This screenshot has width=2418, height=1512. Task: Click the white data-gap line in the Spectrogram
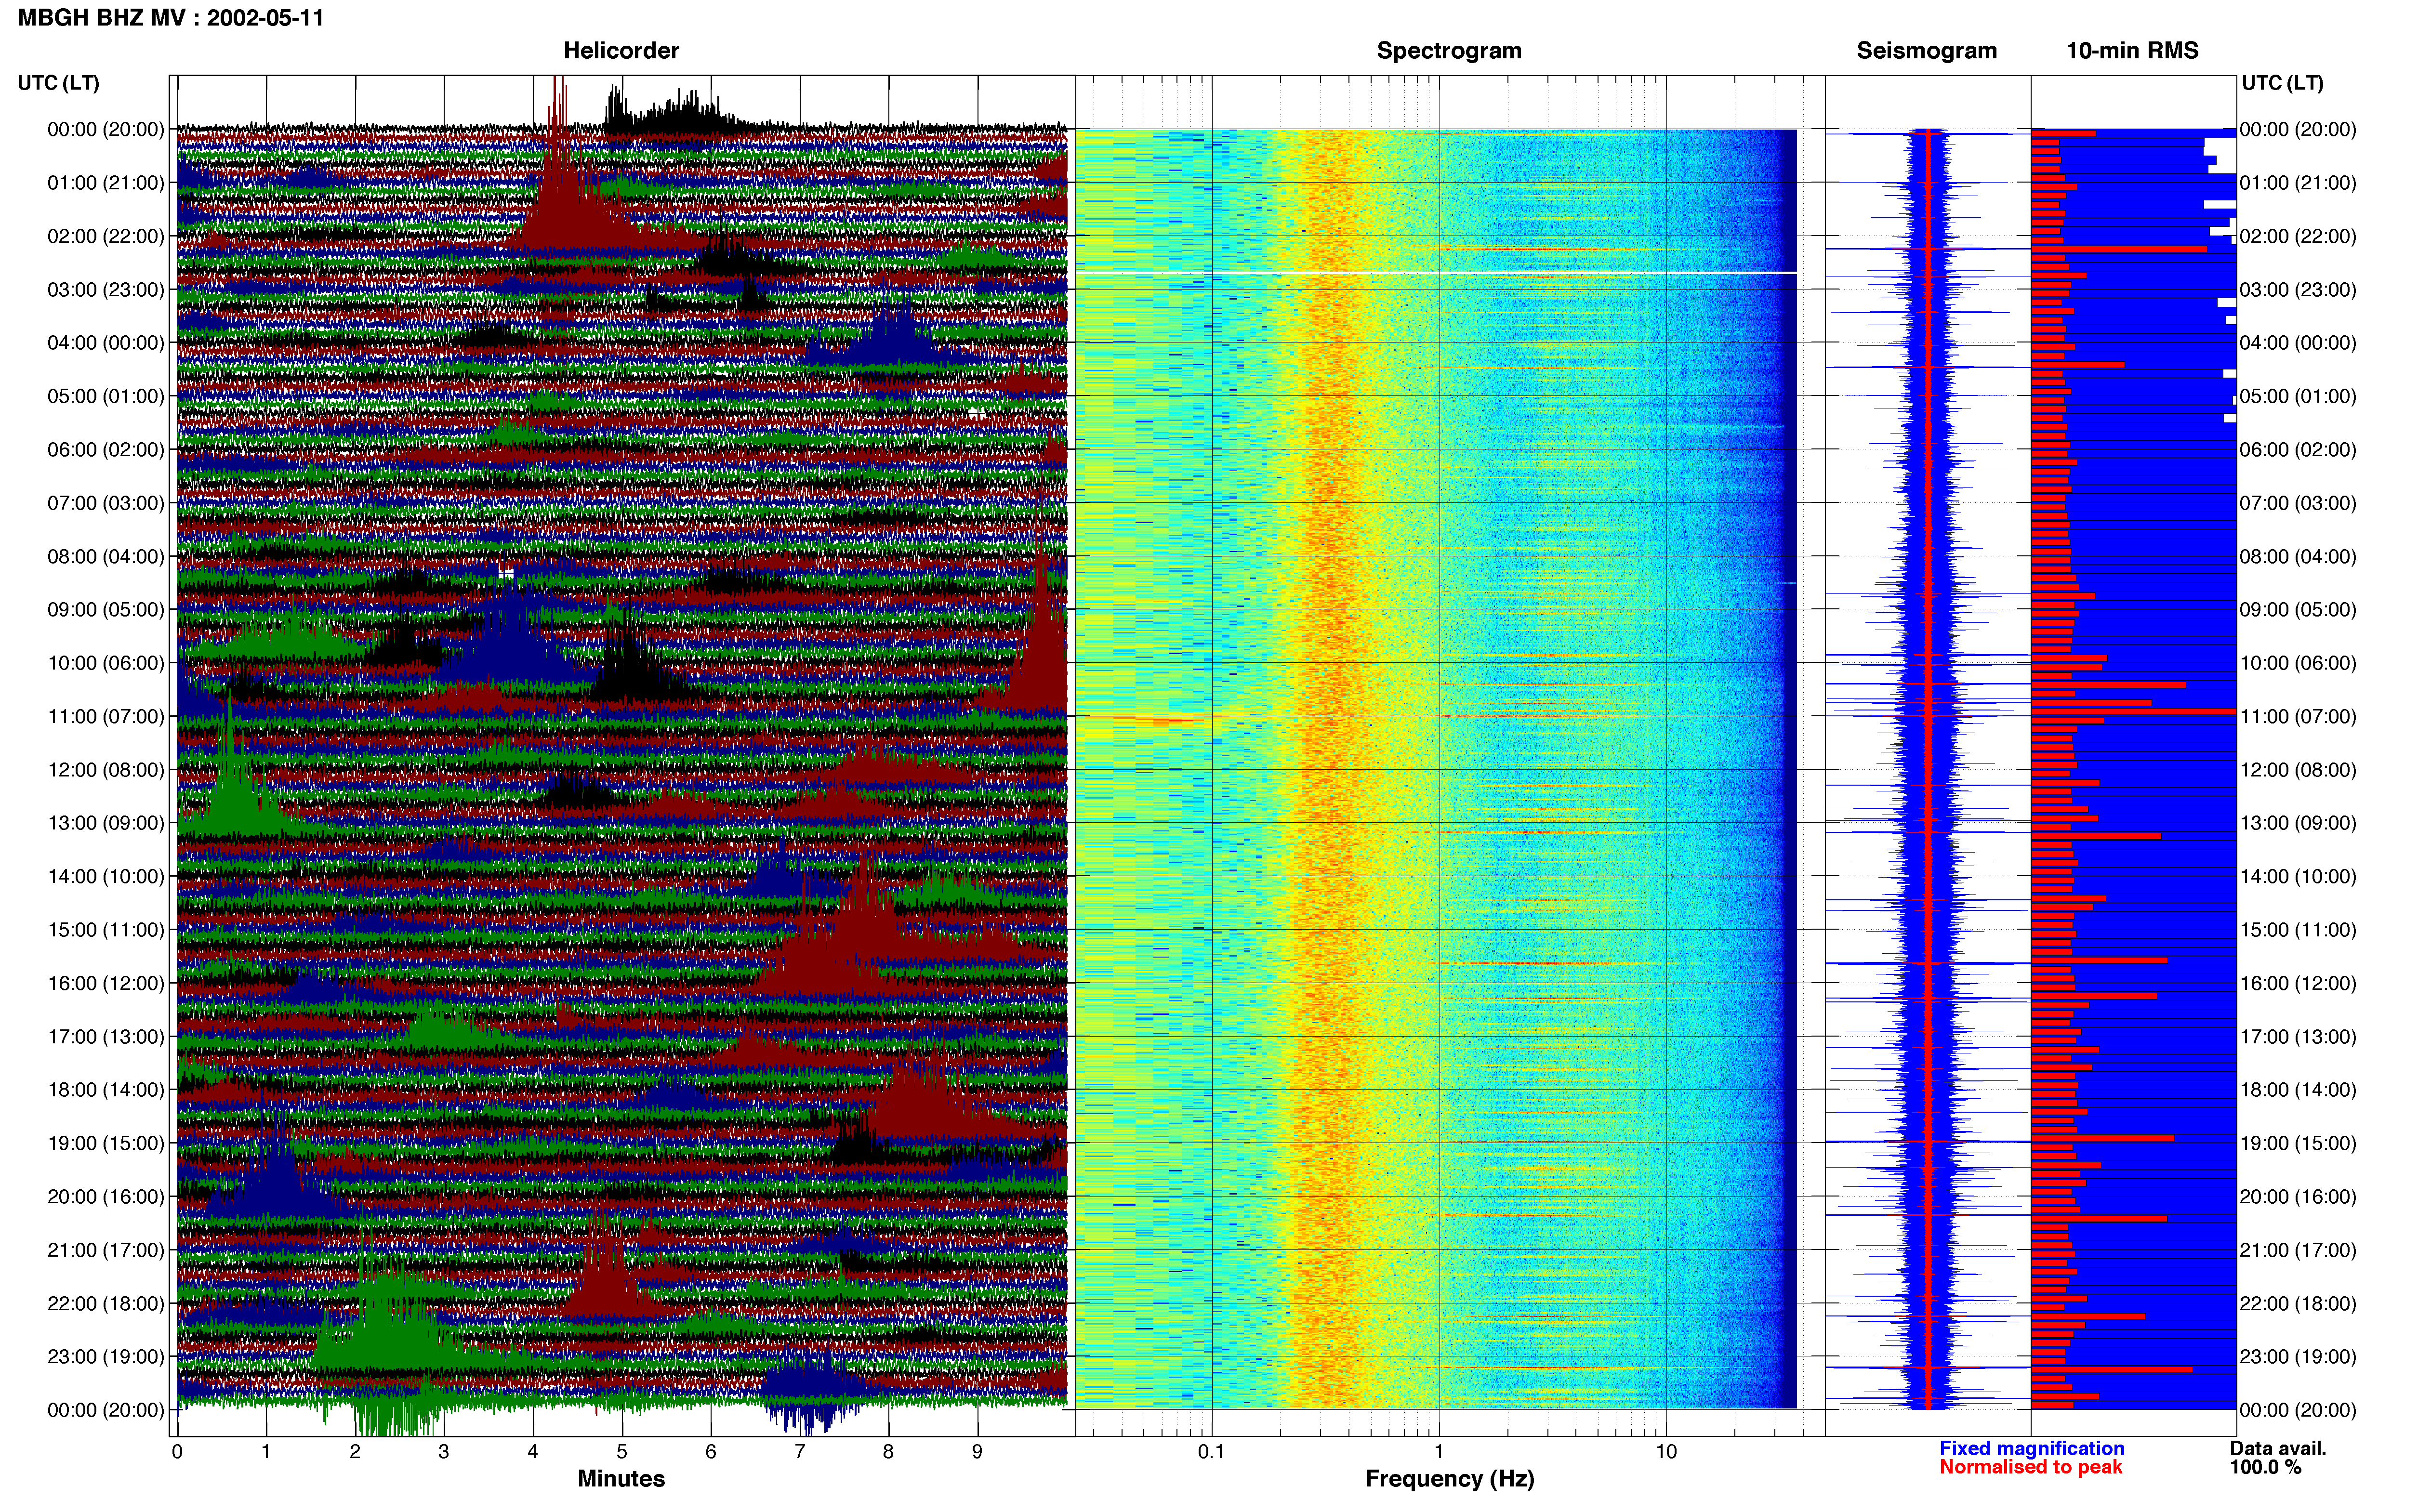1436,272
